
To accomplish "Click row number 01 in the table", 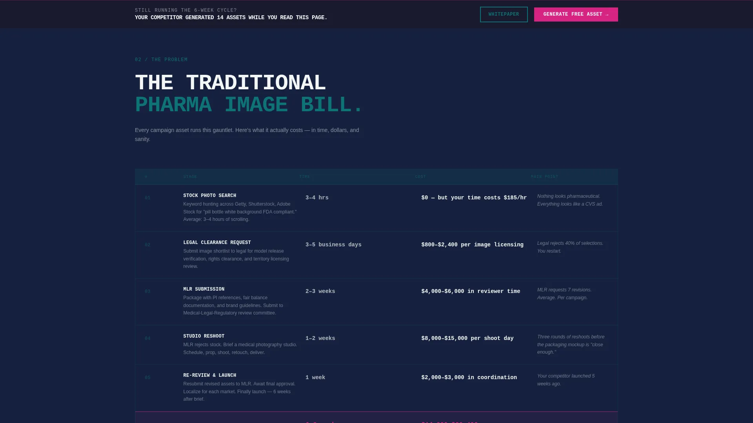I will pos(147,198).
